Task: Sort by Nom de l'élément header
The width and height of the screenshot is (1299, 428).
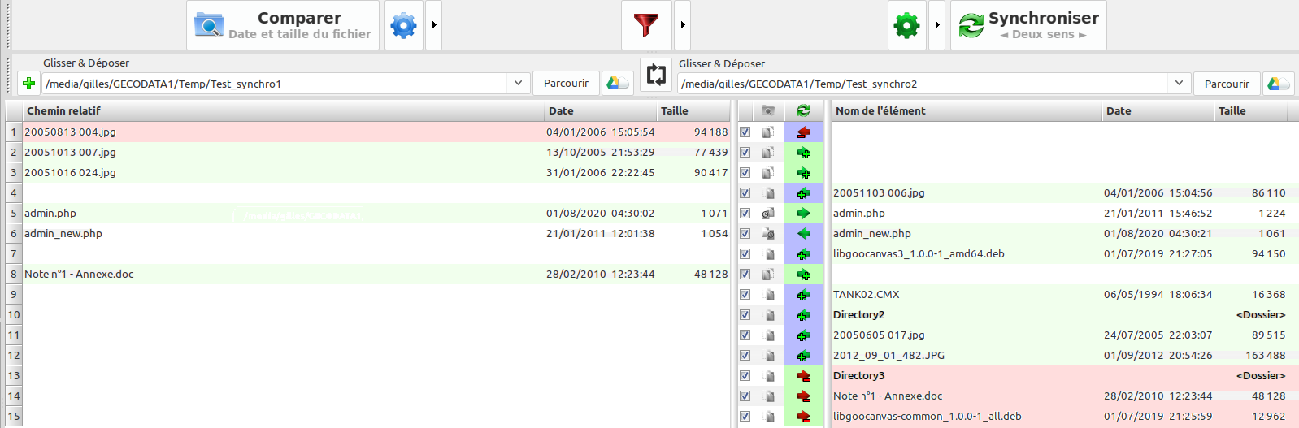Action: pyautogui.click(x=967, y=110)
